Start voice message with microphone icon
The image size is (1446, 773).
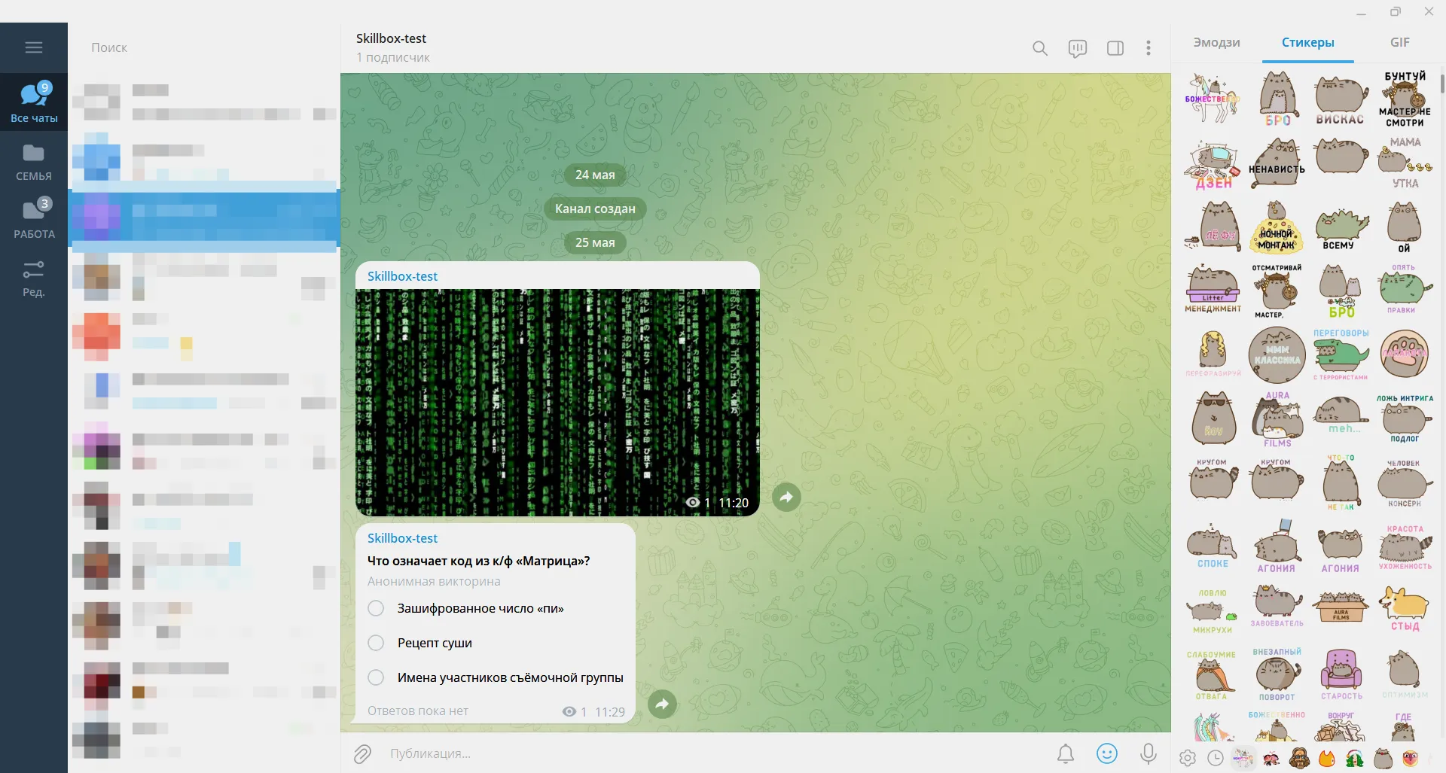tap(1149, 753)
